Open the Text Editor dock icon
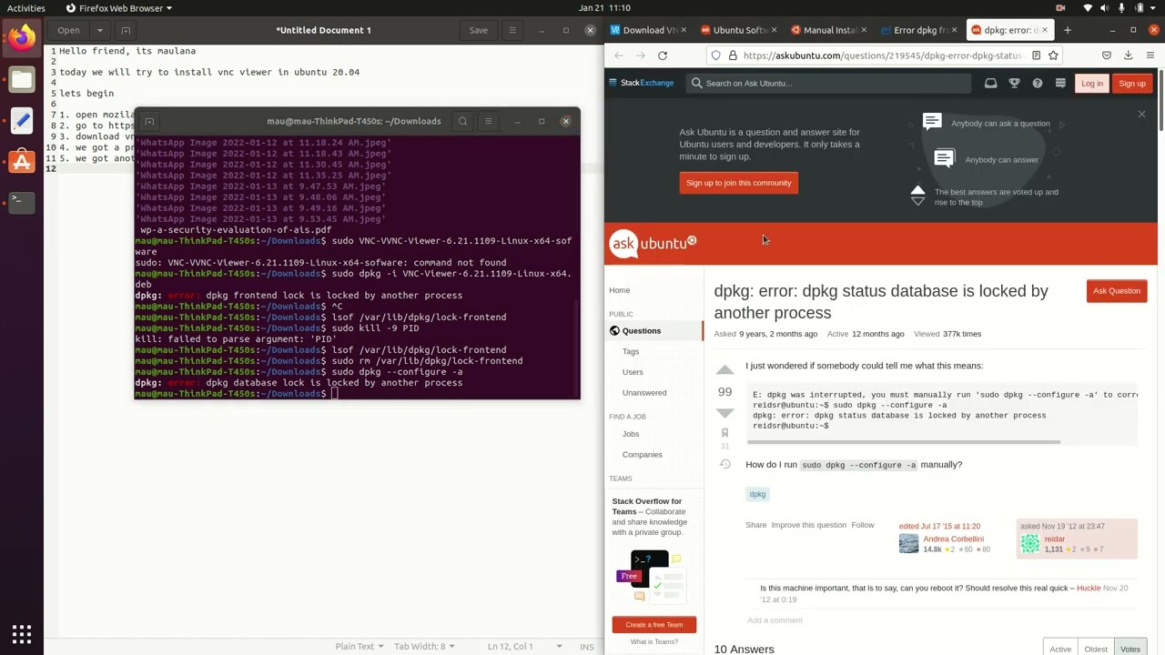This screenshot has height=655, width=1165. 22,120
